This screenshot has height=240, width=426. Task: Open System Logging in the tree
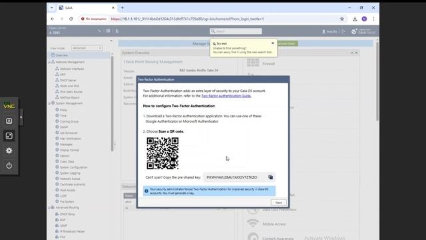pyautogui.click(x=70, y=173)
